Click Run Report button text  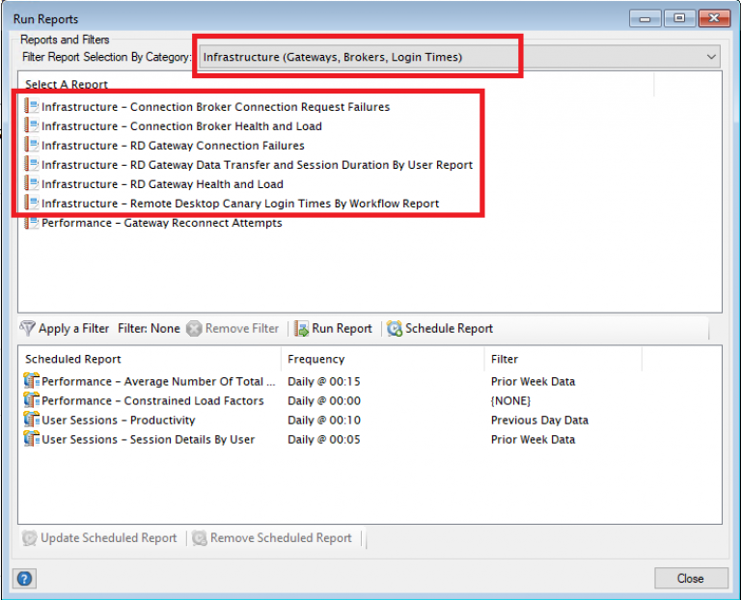[x=342, y=328]
